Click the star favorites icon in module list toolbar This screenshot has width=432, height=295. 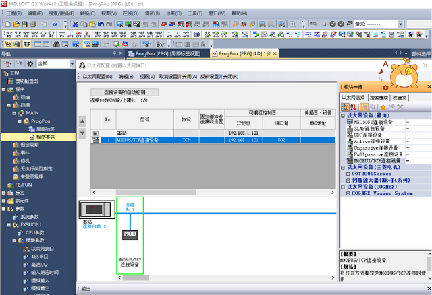coord(381,106)
